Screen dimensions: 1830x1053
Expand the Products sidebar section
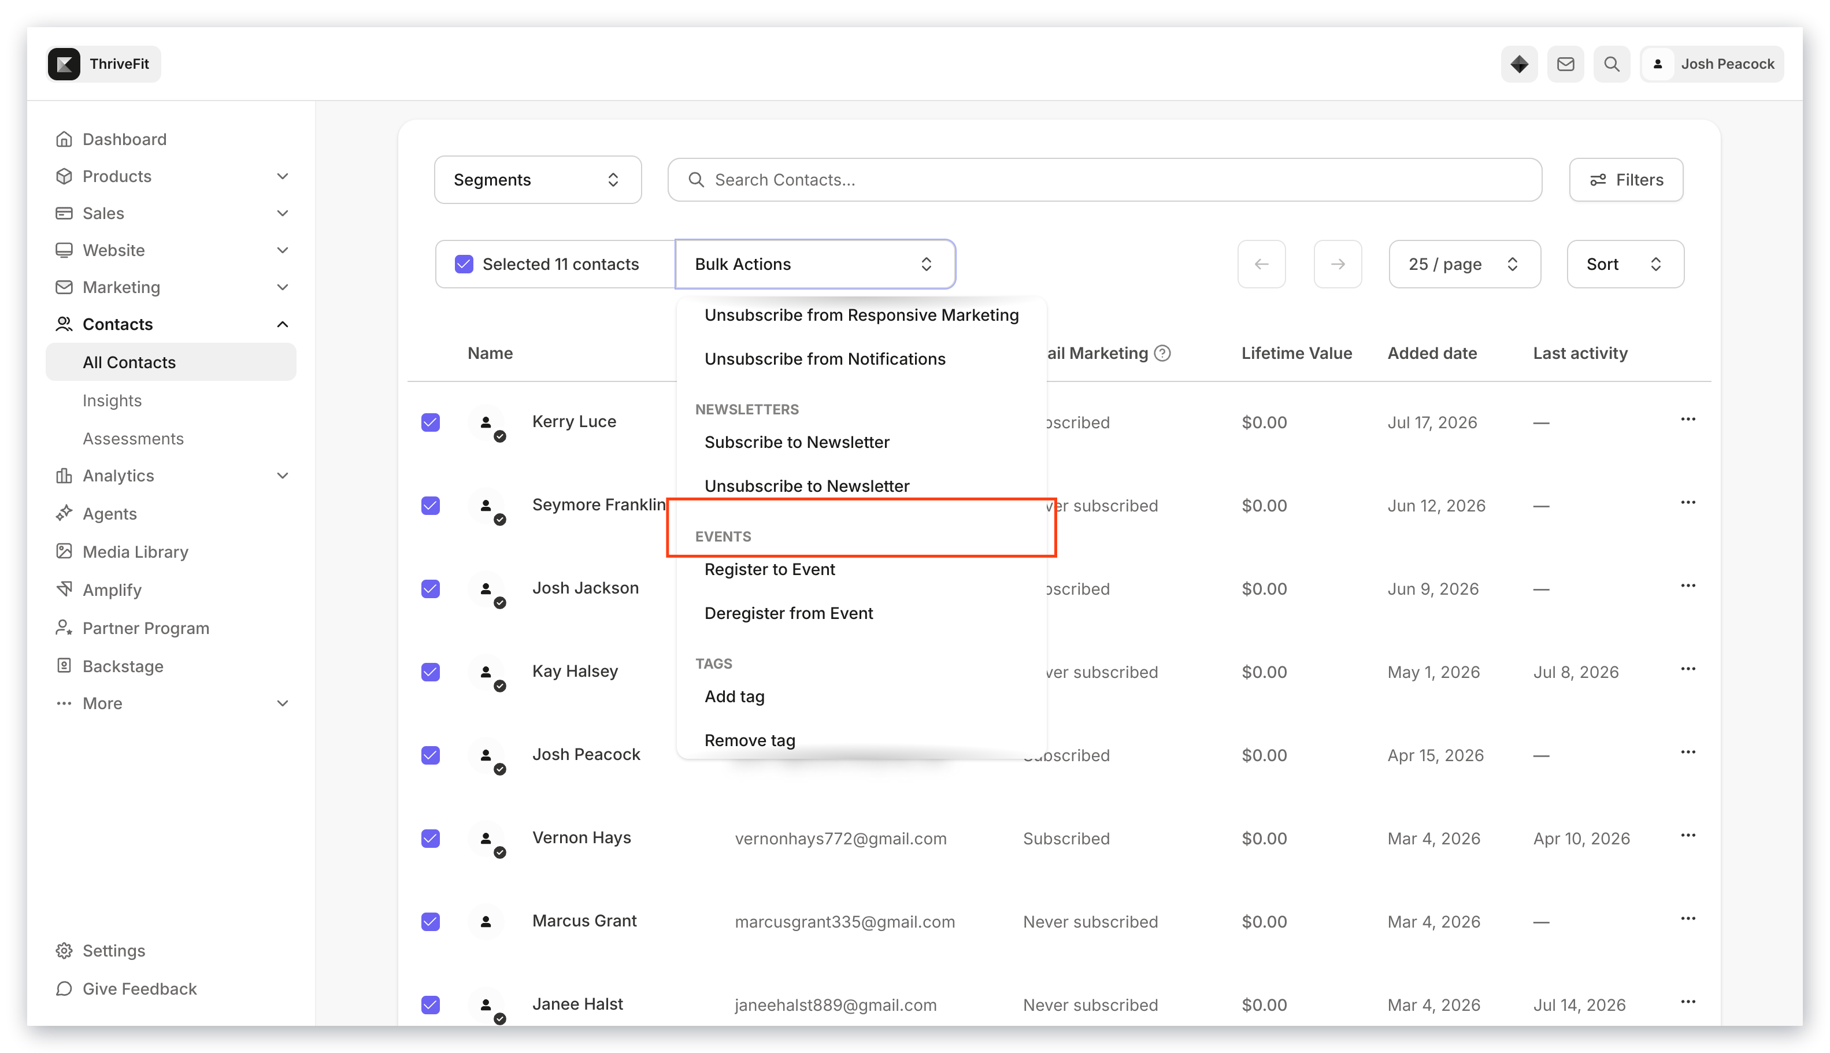(282, 176)
